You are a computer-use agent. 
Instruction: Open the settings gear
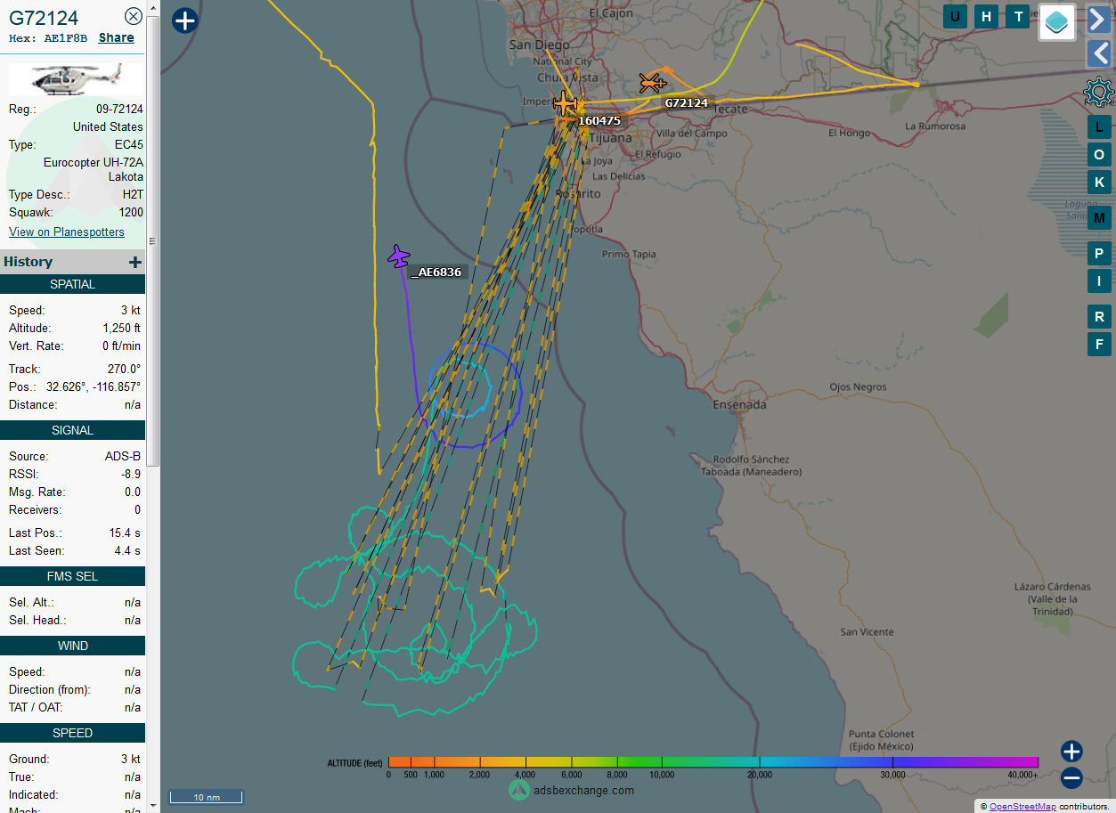(x=1099, y=91)
